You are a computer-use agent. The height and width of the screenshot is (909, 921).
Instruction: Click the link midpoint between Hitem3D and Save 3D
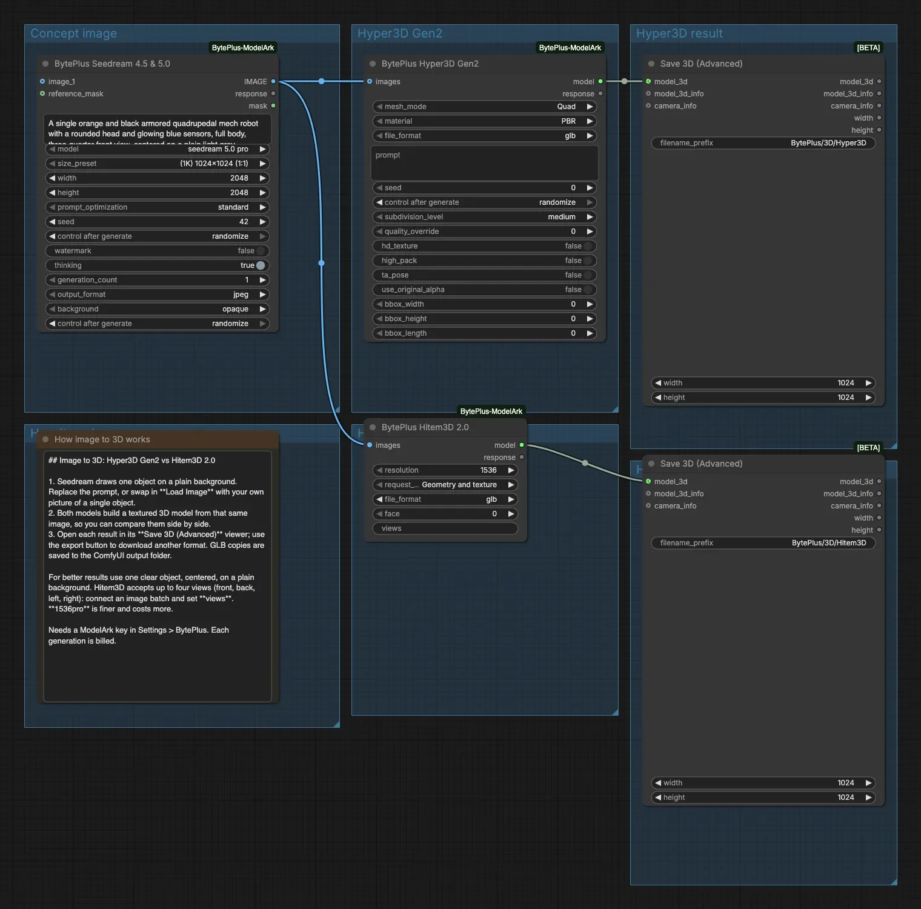tap(585, 463)
